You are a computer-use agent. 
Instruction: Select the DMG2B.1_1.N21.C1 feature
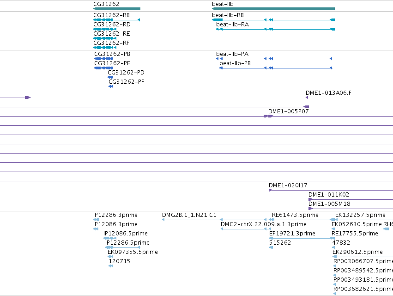tap(189, 215)
